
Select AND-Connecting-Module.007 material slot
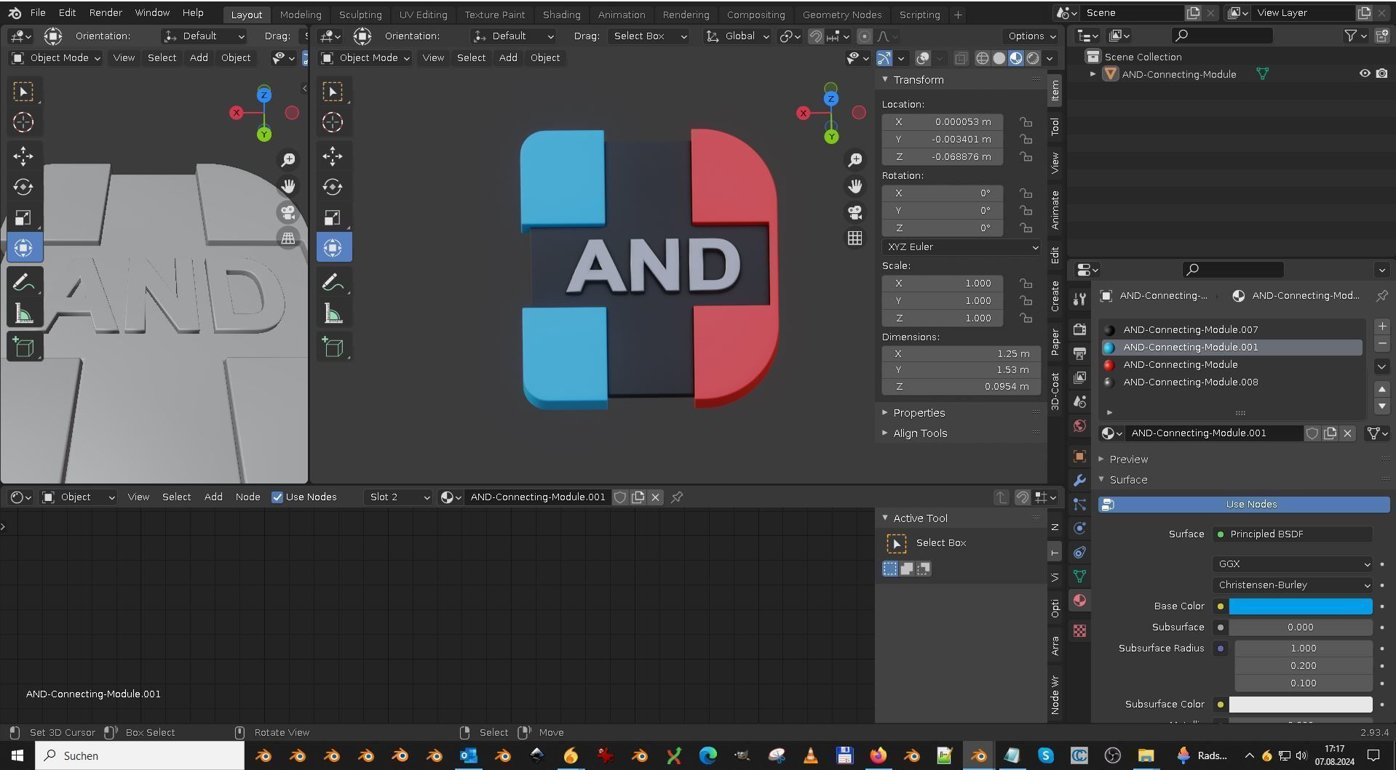1232,330
